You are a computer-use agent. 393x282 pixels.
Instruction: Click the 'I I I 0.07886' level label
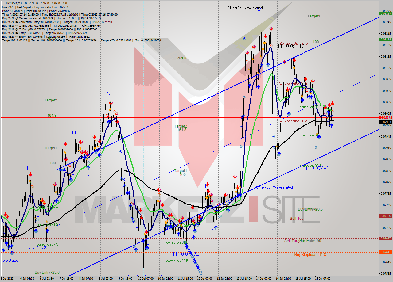tap(316, 168)
